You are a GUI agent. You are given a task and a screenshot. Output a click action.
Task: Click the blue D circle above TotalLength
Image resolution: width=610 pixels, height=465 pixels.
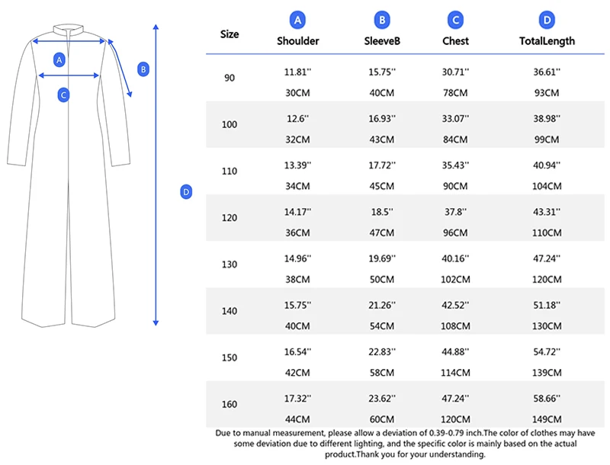click(547, 21)
